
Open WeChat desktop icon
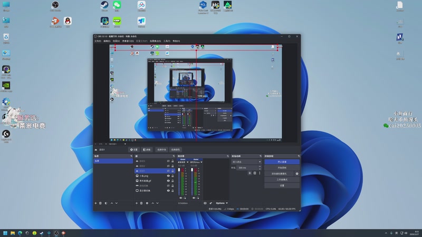click(x=117, y=6)
